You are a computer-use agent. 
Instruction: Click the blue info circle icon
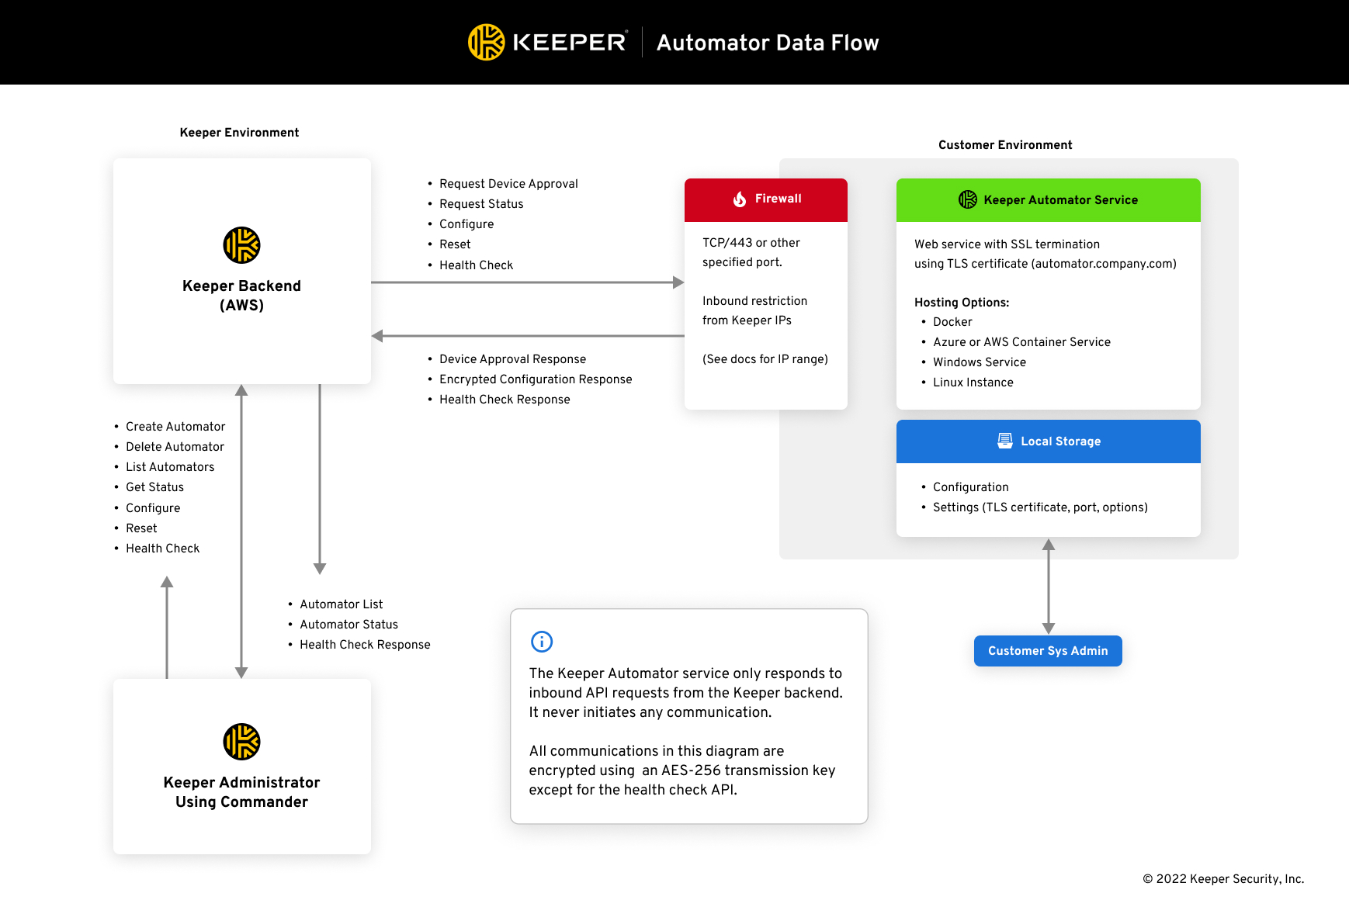[x=541, y=642]
